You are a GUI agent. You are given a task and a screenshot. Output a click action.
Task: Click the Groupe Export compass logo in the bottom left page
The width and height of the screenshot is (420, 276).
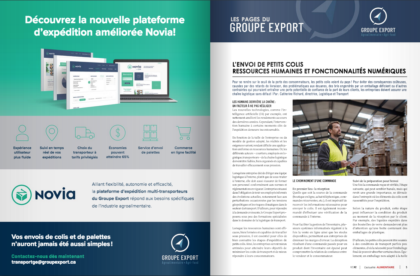pos(180,243)
